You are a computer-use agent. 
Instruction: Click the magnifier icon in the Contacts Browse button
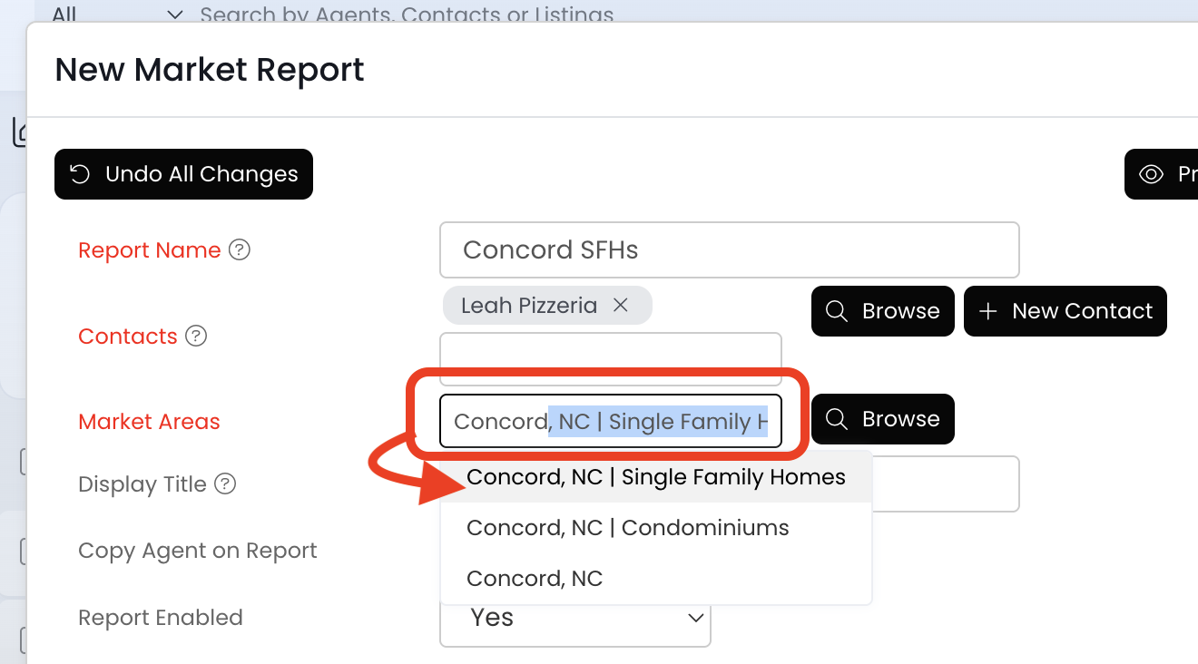click(x=837, y=311)
